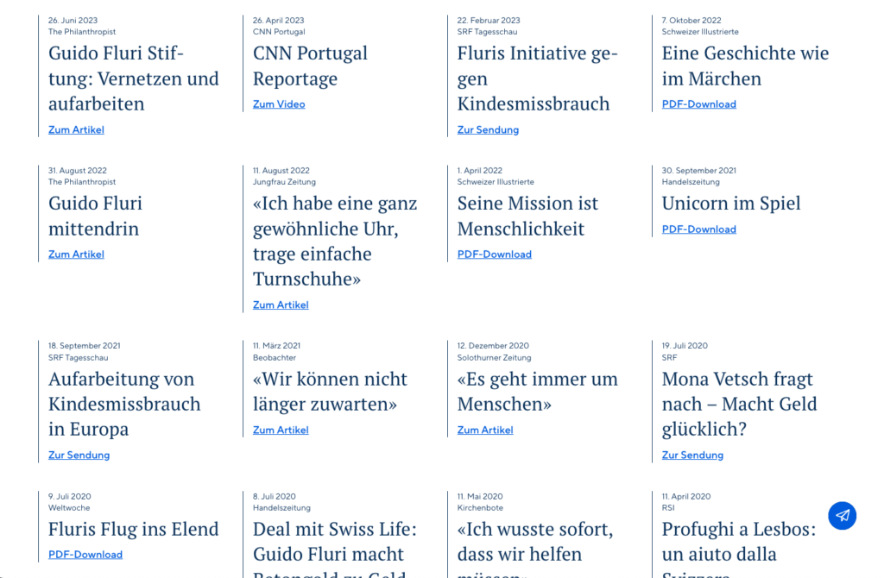This screenshot has width=884, height=578.
Task: Download PDF for 'Fluris Flug ins Elend'
Action: tap(85, 555)
